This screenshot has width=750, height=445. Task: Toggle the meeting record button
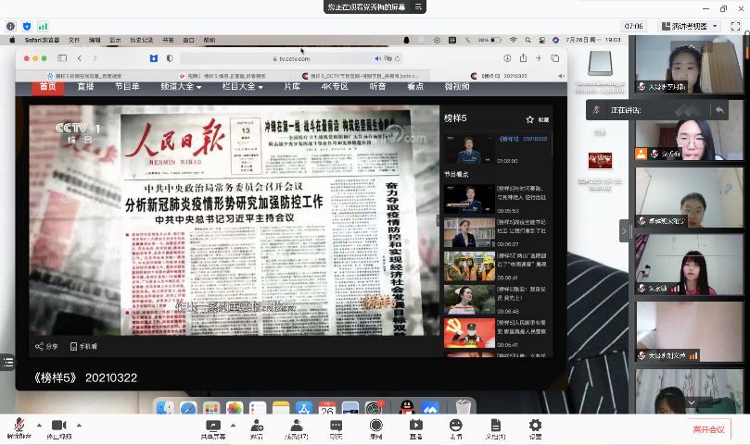point(376,429)
